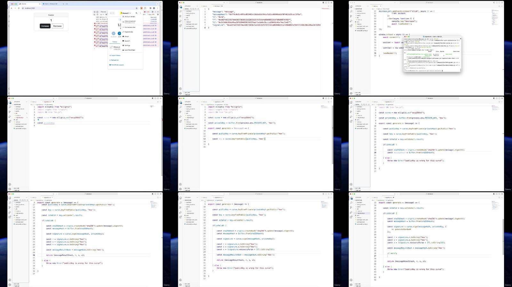The width and height of the screenshot is (512, 287).
Task: Choose View on explorer in MetaMask menu
Action: click(x=130, y=22)
